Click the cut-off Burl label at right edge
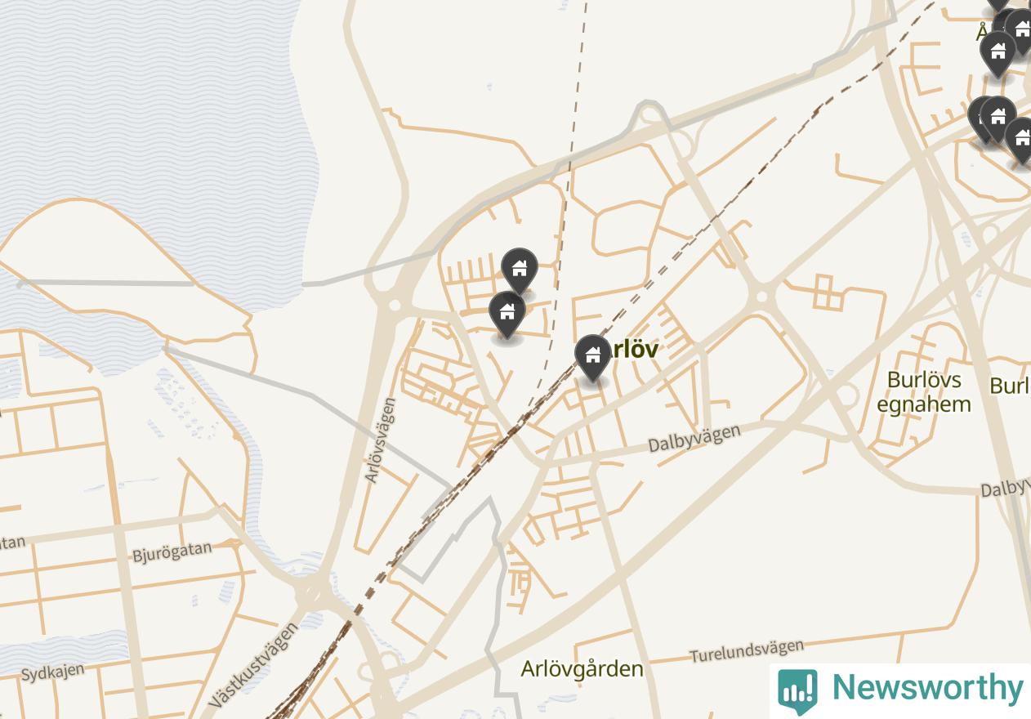Screen dimensions: 1031x719 click(1010, 385)
